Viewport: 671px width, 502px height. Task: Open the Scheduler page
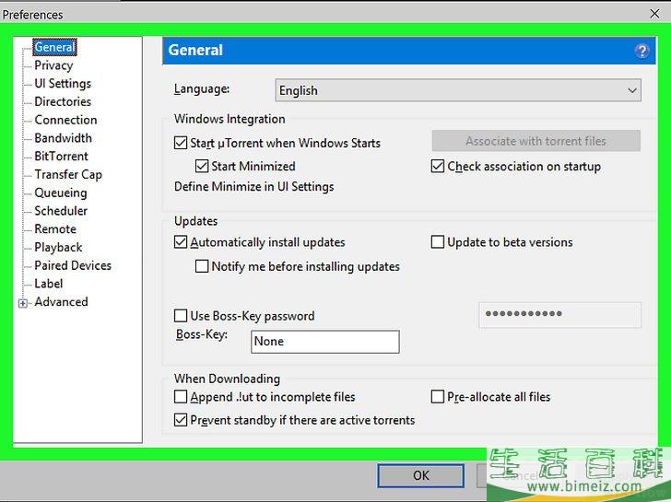[x=61, y=211]
